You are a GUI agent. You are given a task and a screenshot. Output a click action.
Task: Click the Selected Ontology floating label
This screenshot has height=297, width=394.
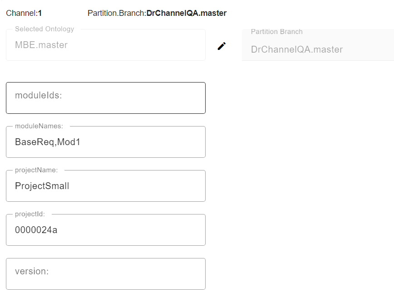point(44,29)
